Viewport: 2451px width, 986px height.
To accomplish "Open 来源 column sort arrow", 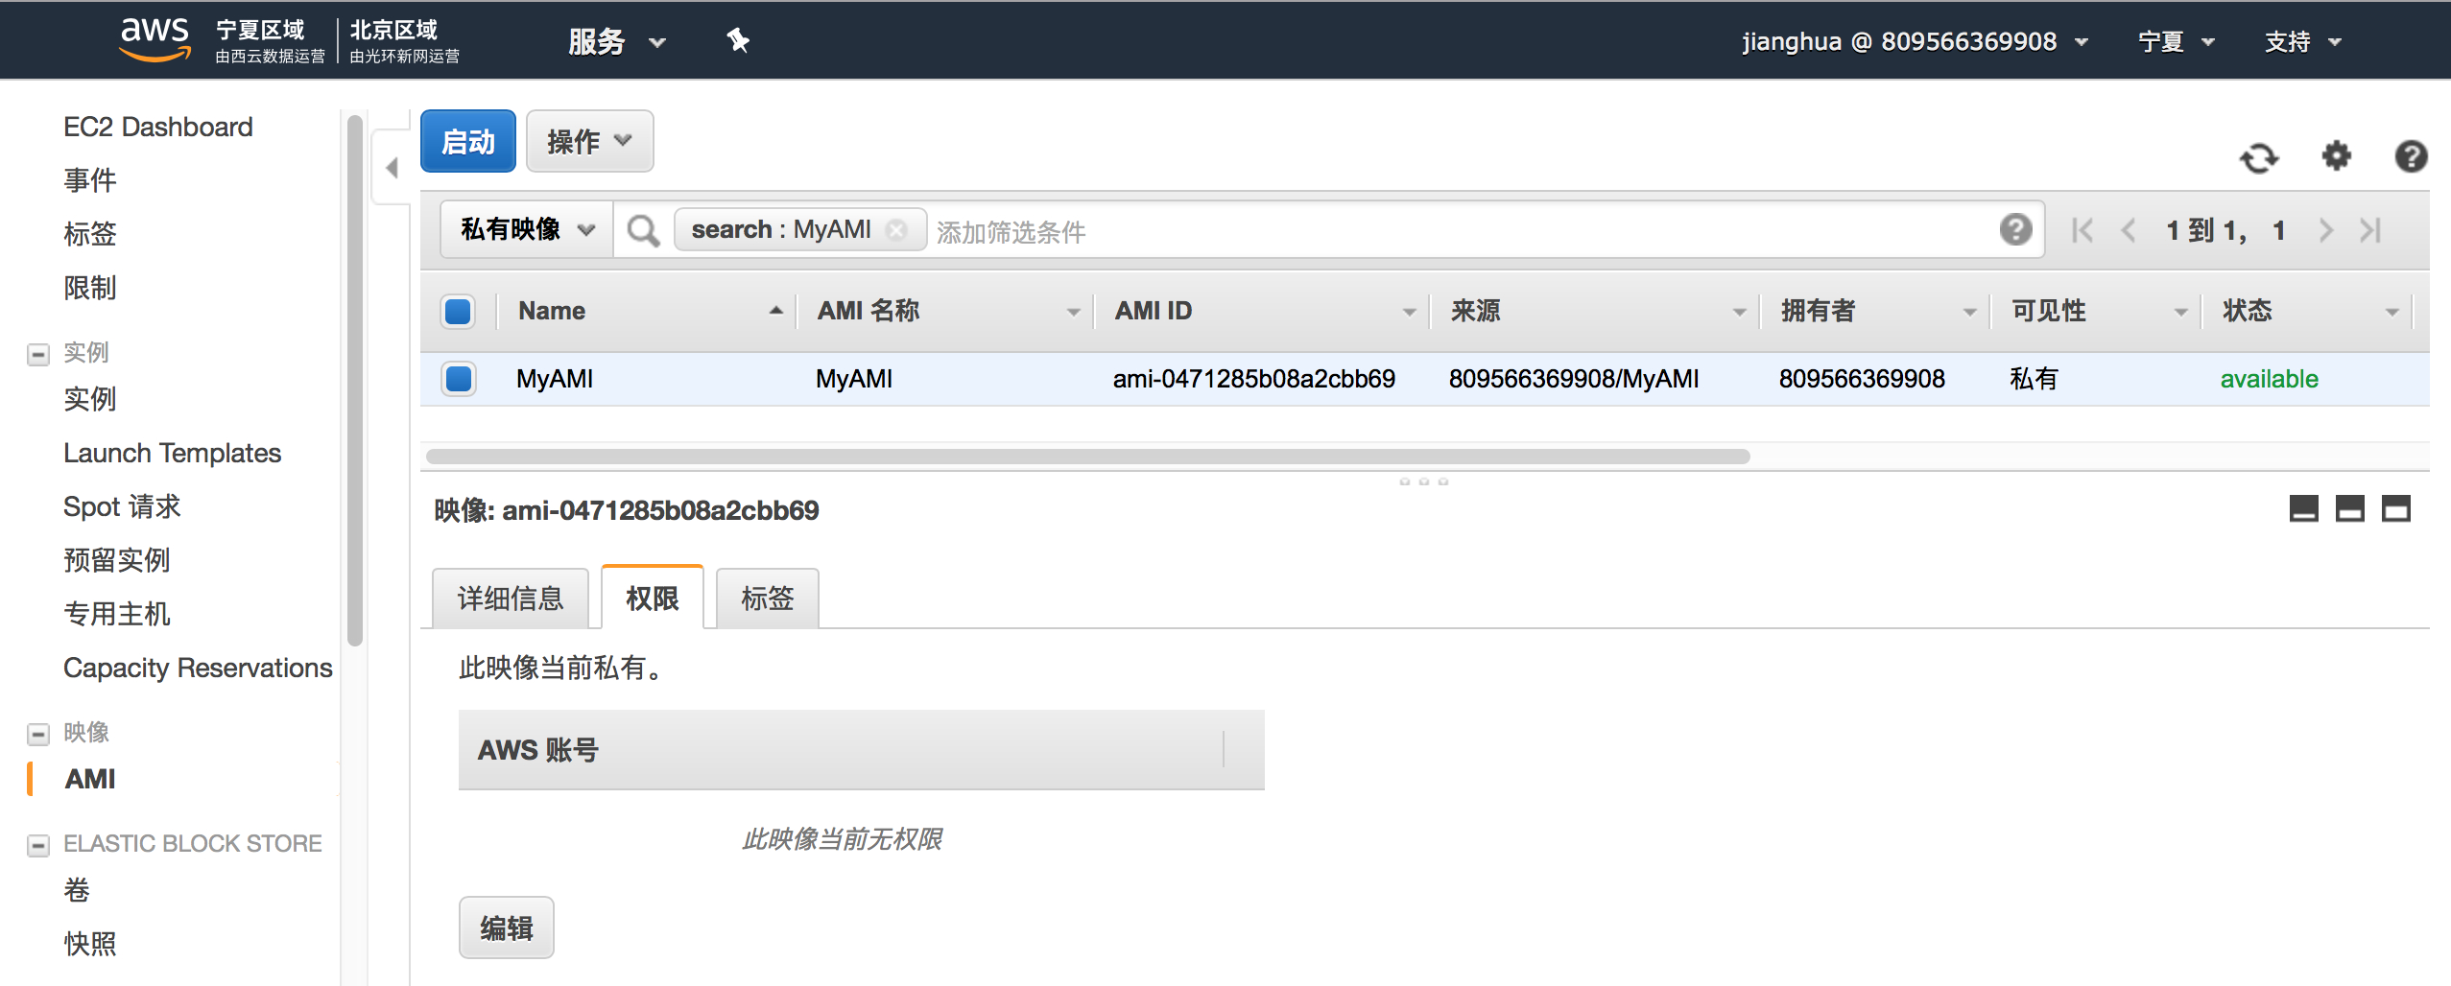I will (x=1739, y=312).
